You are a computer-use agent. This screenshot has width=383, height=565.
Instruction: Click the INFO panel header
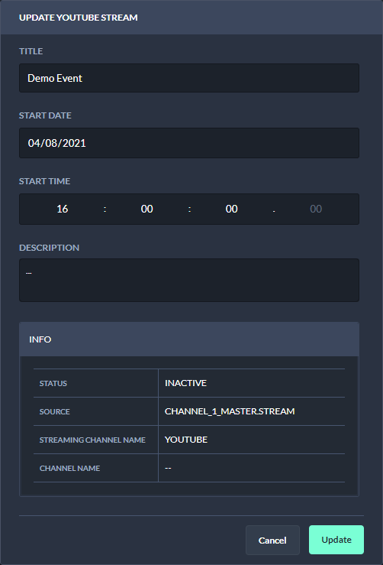click(x=189, y=339)
